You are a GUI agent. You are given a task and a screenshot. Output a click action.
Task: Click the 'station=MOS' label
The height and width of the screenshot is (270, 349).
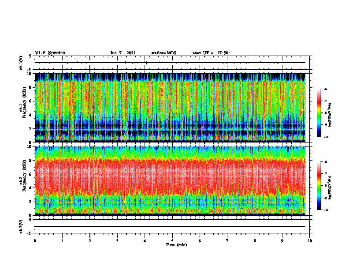pyautogui.click(x=164, y=53)
